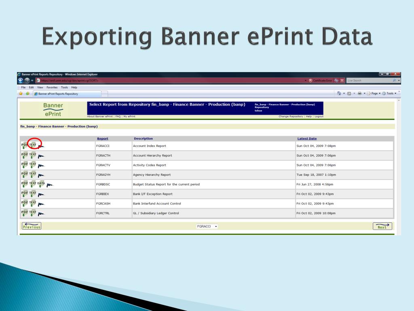414x311 pixels.
Task: Download PDF of FGRACCI report
Action: pyautogui.click(x=24, y=146)
